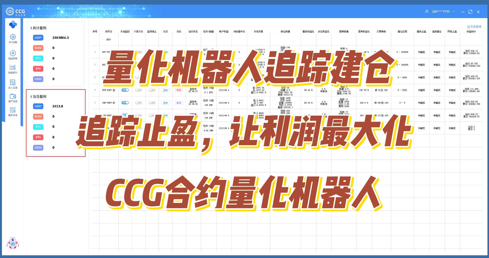Click 逆势 mode button on XRP-USDT-多 row

(x=165, y=103)
